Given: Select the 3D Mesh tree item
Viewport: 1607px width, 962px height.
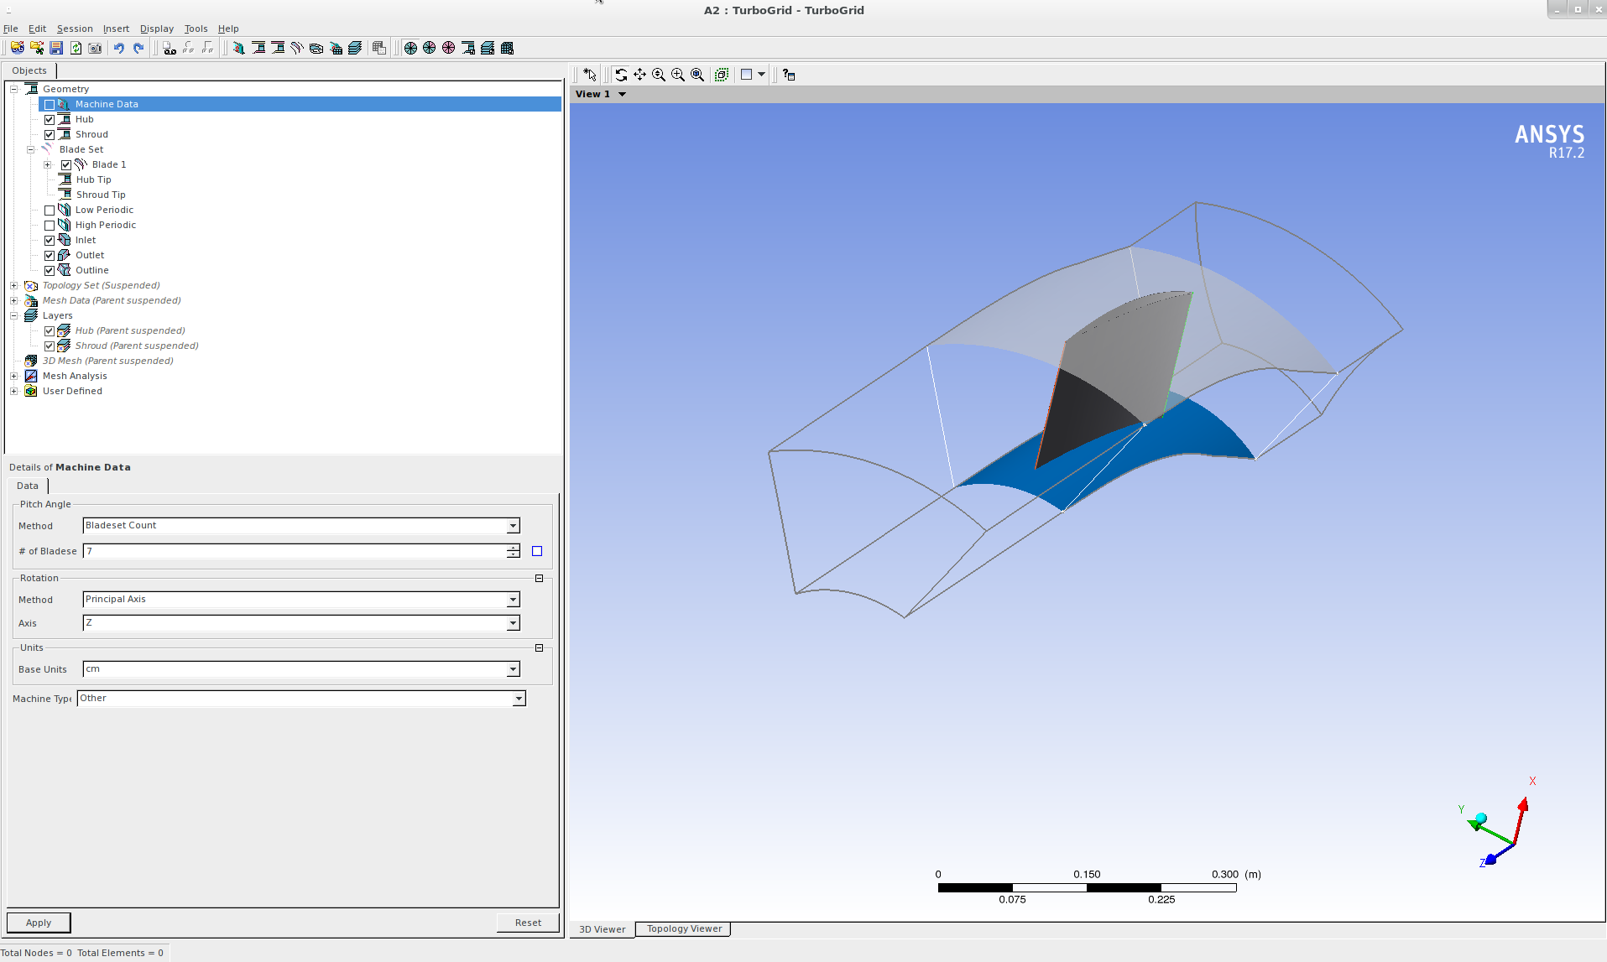Looking at the screenshot, I should [x=108, y=361].
